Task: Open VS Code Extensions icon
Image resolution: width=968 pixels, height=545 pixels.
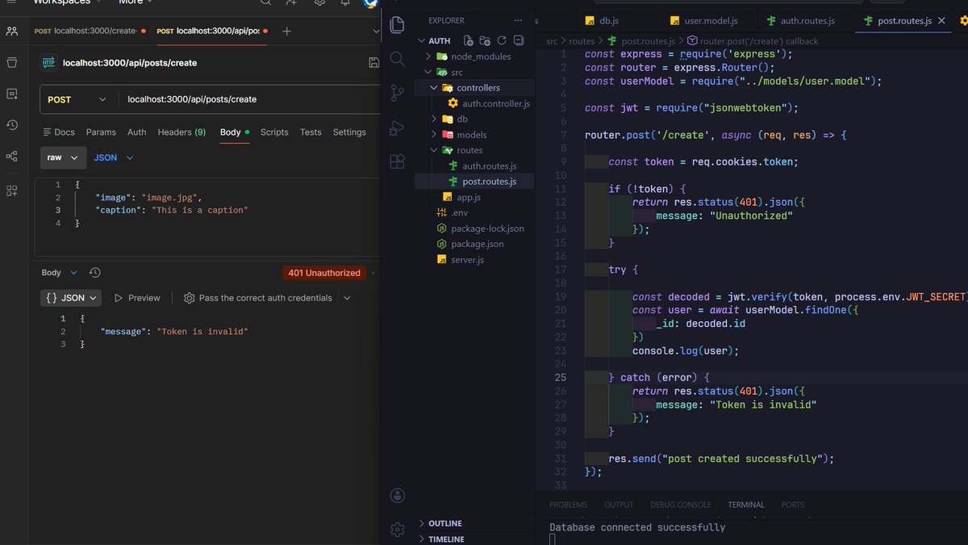Action: pyautogui.click(x=397, y=161)
